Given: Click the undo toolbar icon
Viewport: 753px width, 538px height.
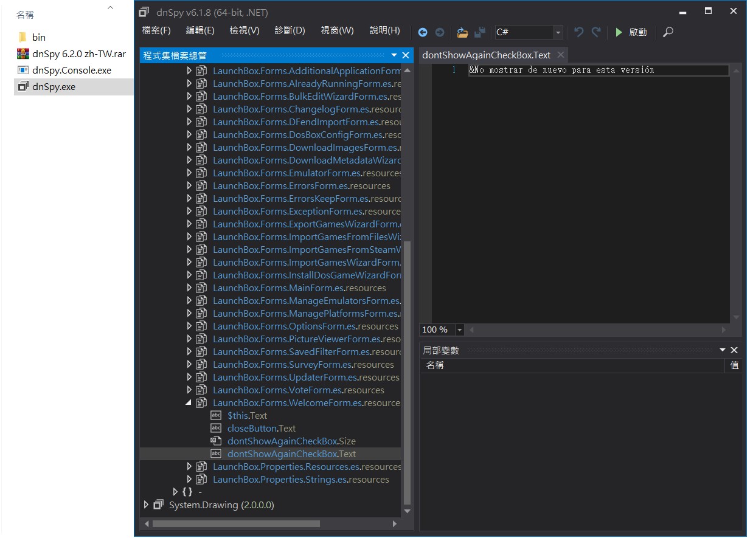Looking at the screenshot, I should [x=578, y=32].
